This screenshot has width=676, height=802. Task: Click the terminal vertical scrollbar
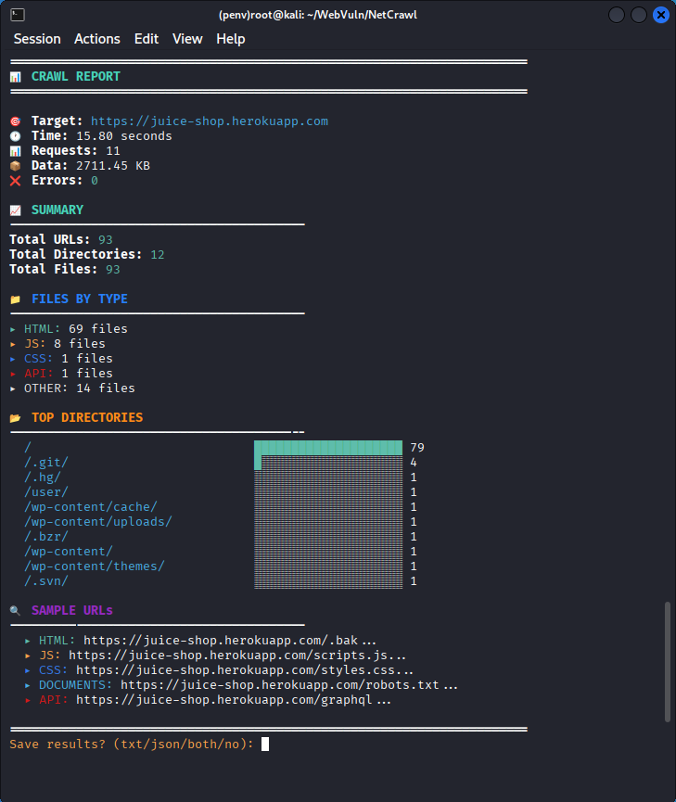pos(667,661)
